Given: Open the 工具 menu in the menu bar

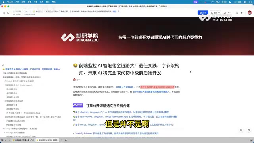Looking at the screenshot, I should [x=42, y=2].
